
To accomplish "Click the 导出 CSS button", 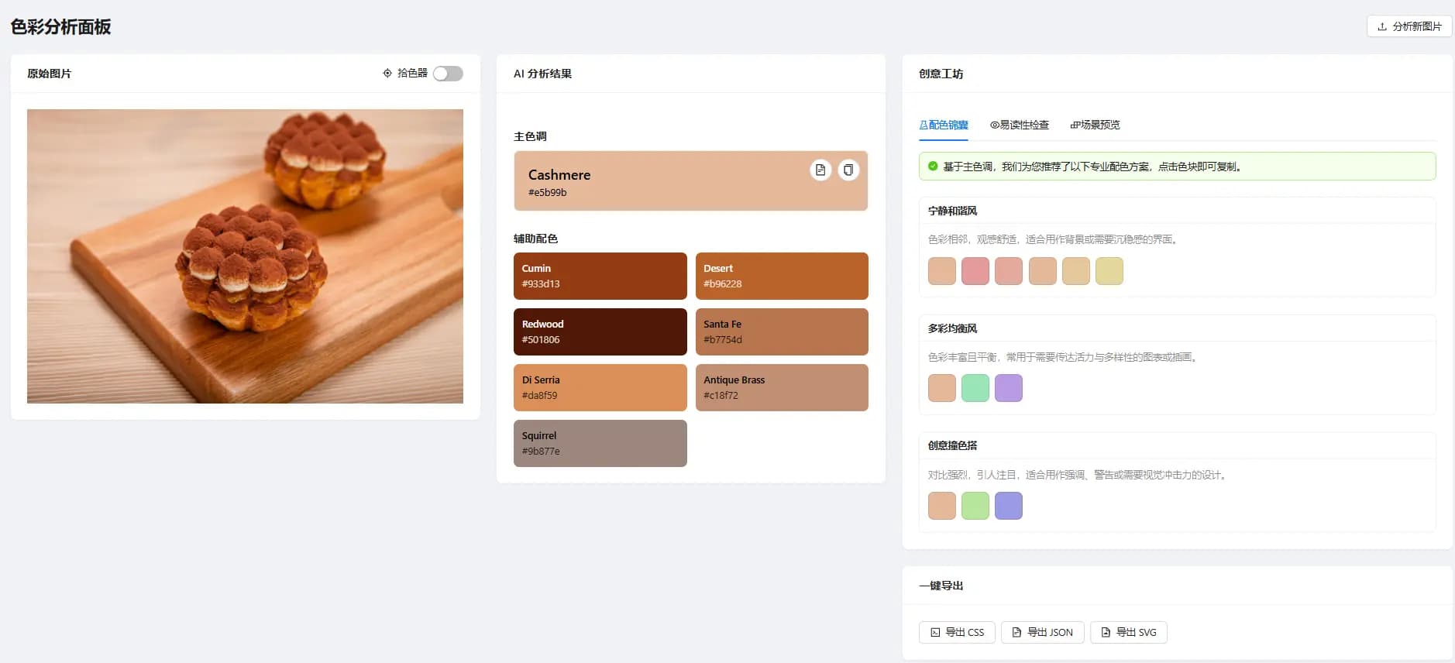I will (x=957, y=632).
